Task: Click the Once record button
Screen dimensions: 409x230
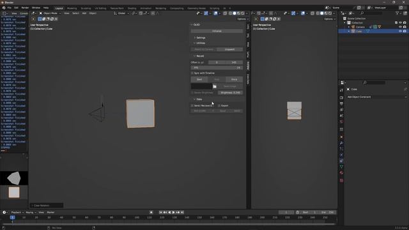Action: (235, 79)
